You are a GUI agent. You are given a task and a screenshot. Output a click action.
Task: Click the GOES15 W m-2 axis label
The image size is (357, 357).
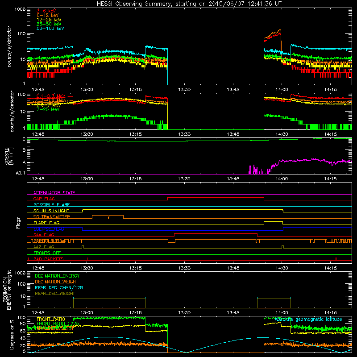coord(9,156)
